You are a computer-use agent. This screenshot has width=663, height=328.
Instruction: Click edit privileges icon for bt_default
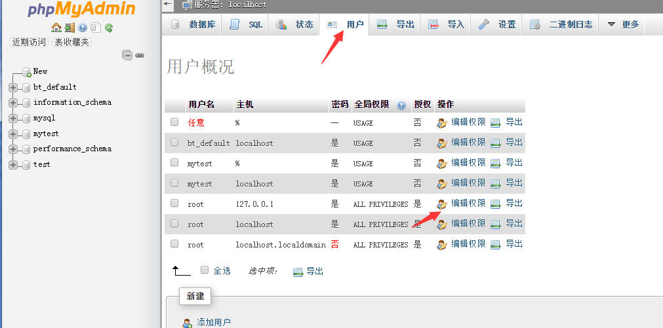point(442,143)
